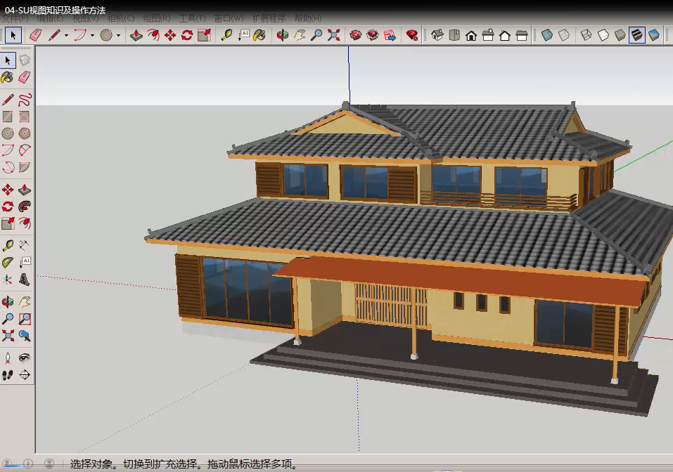Select the Protractor tool
The image size is (673, 472).
8,263
